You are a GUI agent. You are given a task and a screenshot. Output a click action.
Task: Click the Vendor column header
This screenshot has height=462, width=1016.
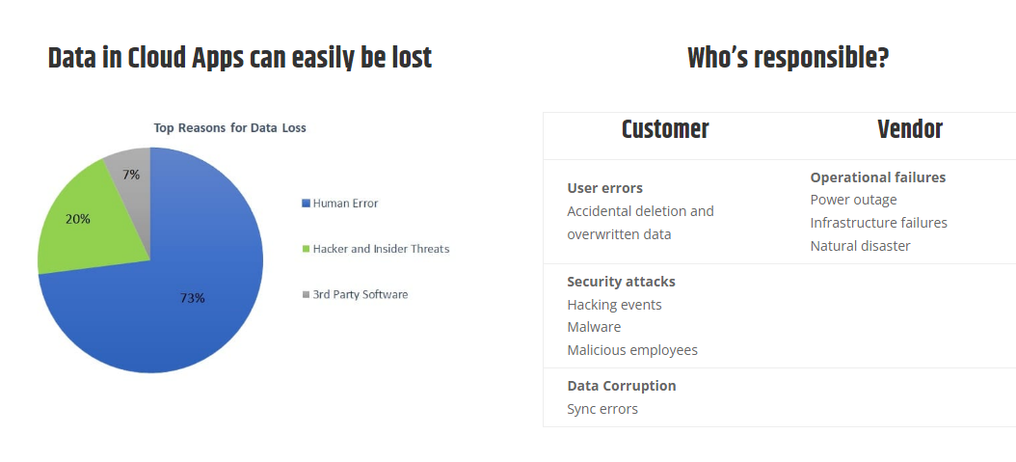tap(910, 129)
